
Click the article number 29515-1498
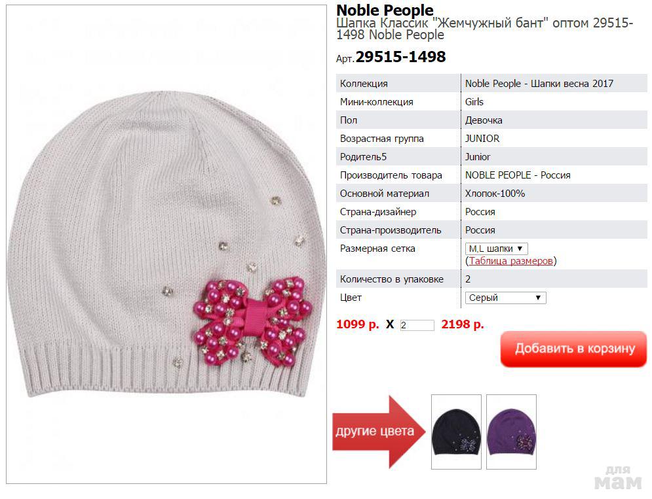(400, 57)
